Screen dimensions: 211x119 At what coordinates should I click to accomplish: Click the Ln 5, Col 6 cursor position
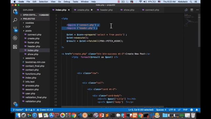tap(141, 110)
